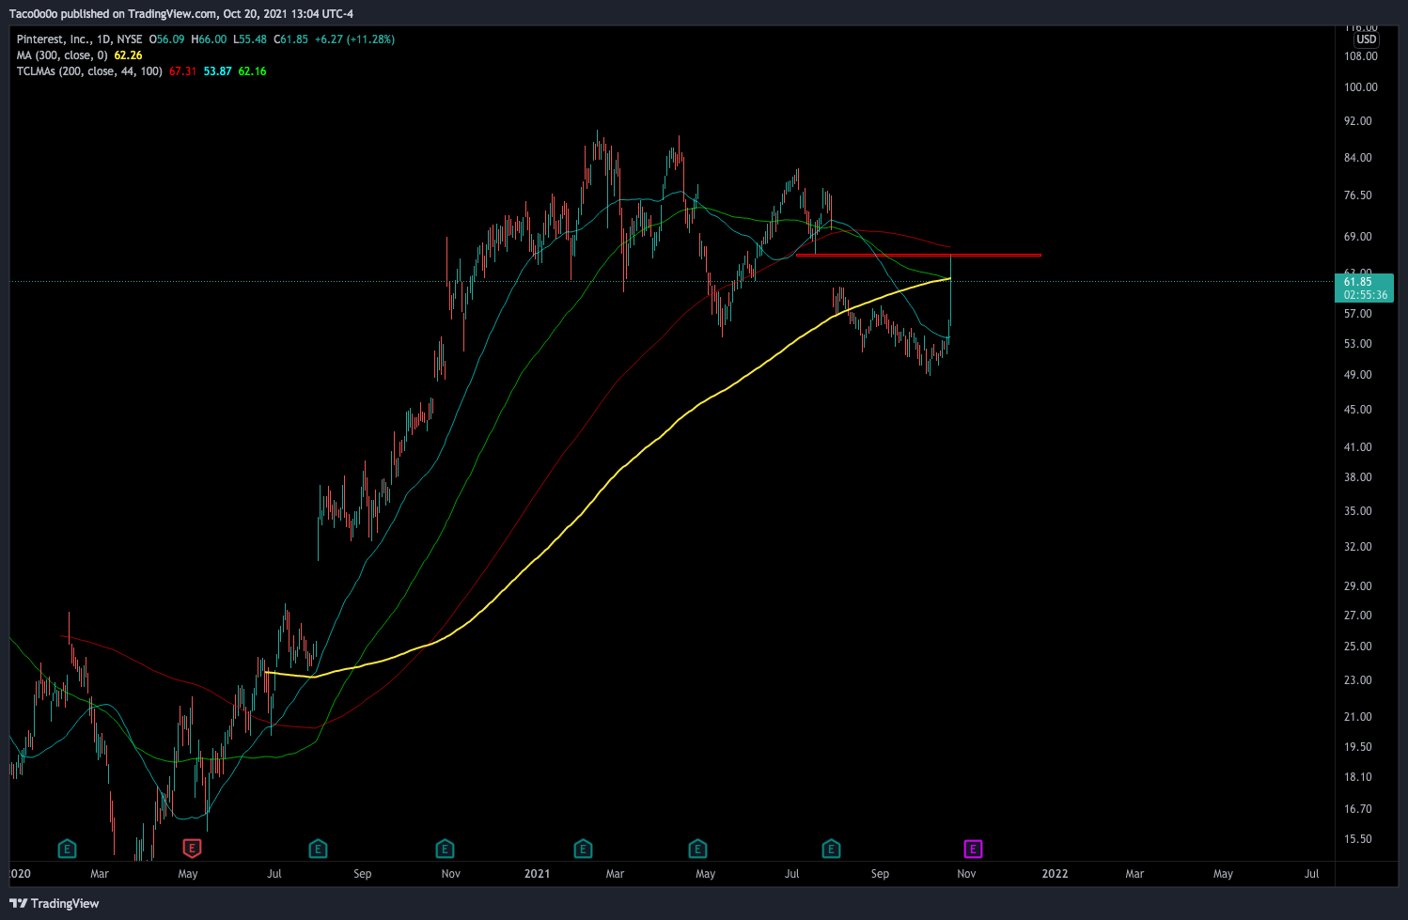Click the O56.09 open value in legend
Viewport: 1408px width, 920px height.
[x=167, y=39]
